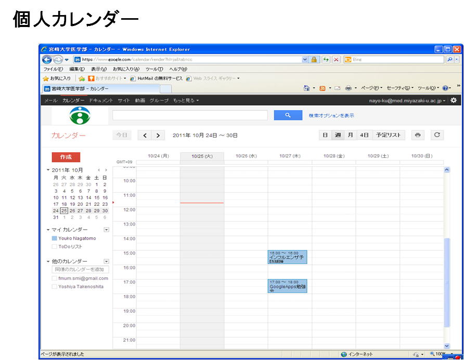
Task: Expand the もっと見る menu
Action: click(186, 100)
